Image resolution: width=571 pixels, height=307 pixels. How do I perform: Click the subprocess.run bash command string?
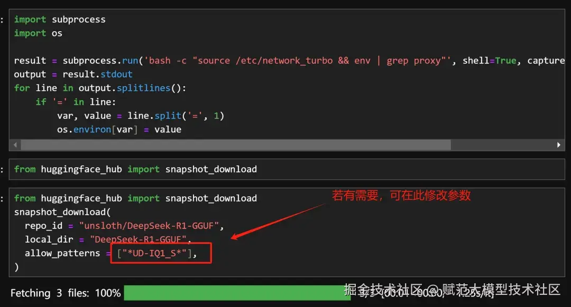tap(298, 60)
